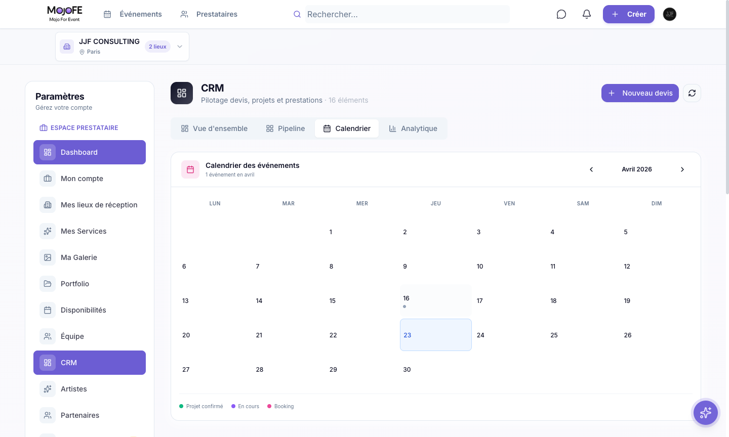Screen dimensions: 729x437
Task: Click the pink calendar icon beside Calendrier des événements
Action: (190, 169)
